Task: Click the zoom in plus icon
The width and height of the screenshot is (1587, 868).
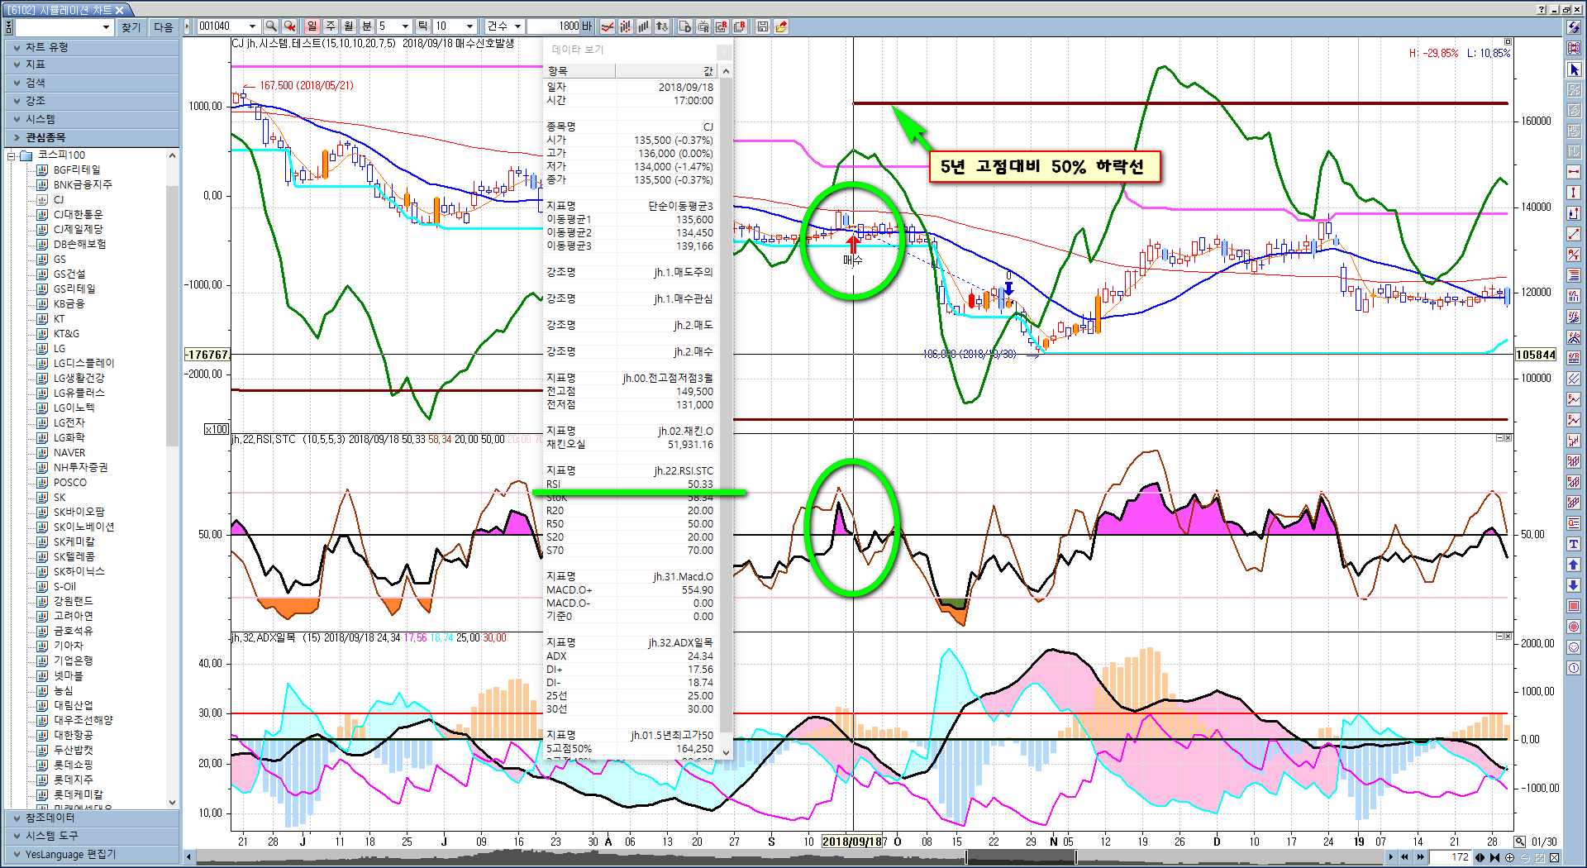Action: [1509, 857]
